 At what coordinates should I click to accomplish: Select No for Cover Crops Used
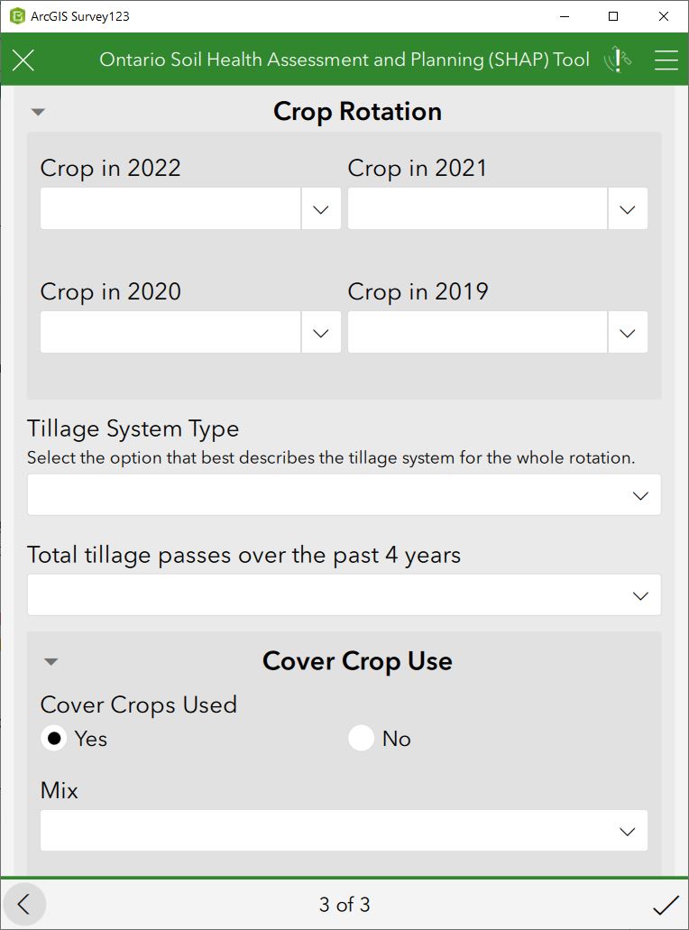coord(361,738)
